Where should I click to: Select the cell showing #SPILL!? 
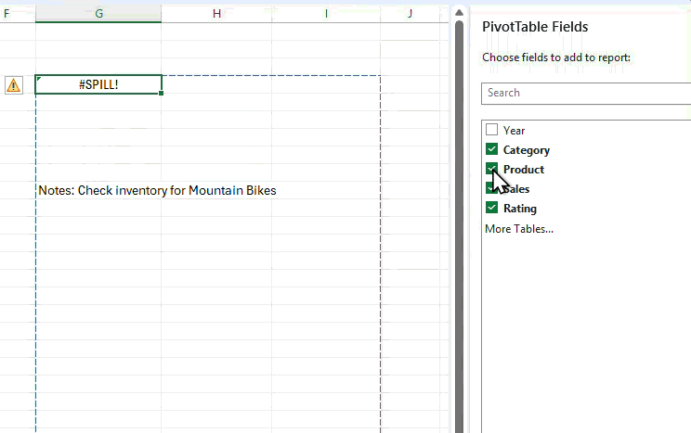(x=98, y=84)
